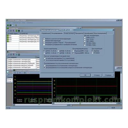
Task: Click the Справка help button in dialog
Action: click(x=108, y=75)
